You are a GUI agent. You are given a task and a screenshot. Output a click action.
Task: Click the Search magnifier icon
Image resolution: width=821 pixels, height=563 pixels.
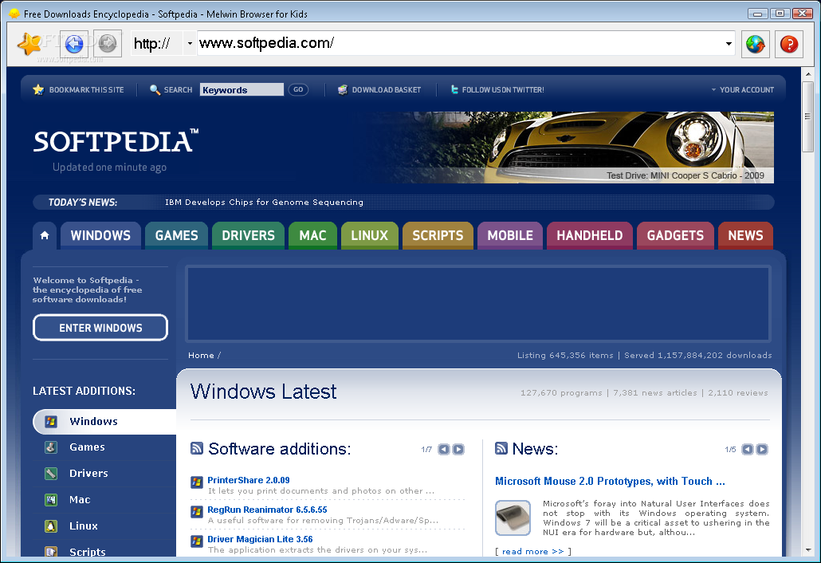click(155, 89)
